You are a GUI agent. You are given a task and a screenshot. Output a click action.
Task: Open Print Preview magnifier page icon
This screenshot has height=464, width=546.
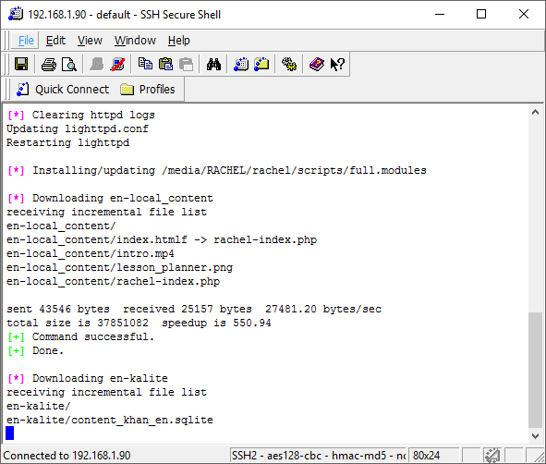tap(69, 65)
